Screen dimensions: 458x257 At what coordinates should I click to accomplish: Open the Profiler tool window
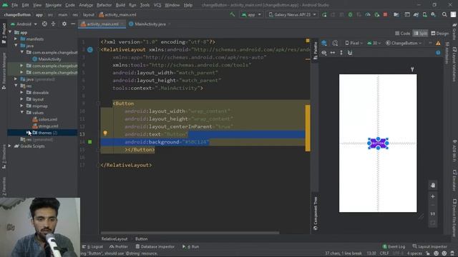[x=119, y=246]
